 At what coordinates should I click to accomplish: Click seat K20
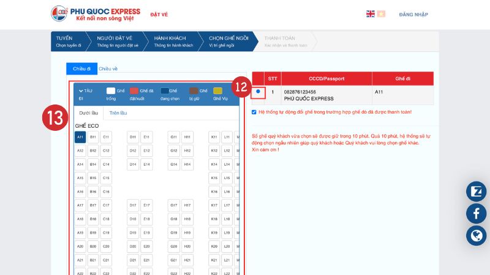(x=214, y=246)
